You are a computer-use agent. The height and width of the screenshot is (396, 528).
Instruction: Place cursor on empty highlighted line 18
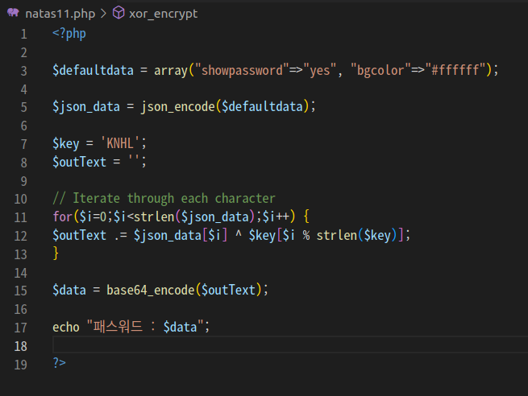tap(290, 345)
